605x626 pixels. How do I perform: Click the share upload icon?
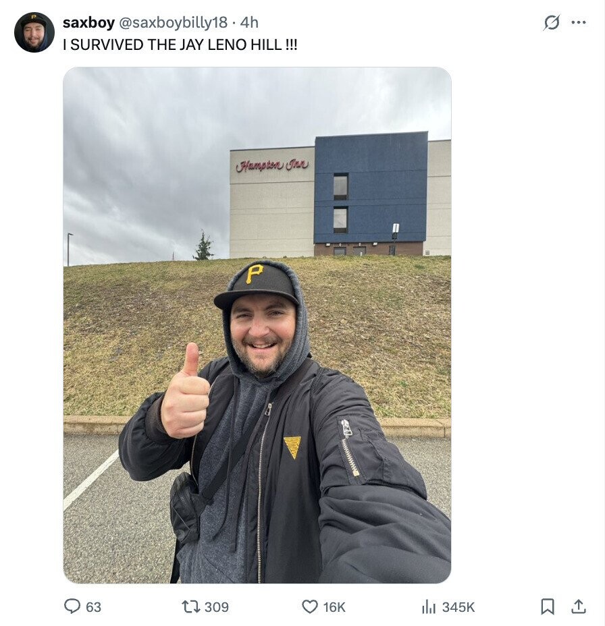[x=578, y=606]
